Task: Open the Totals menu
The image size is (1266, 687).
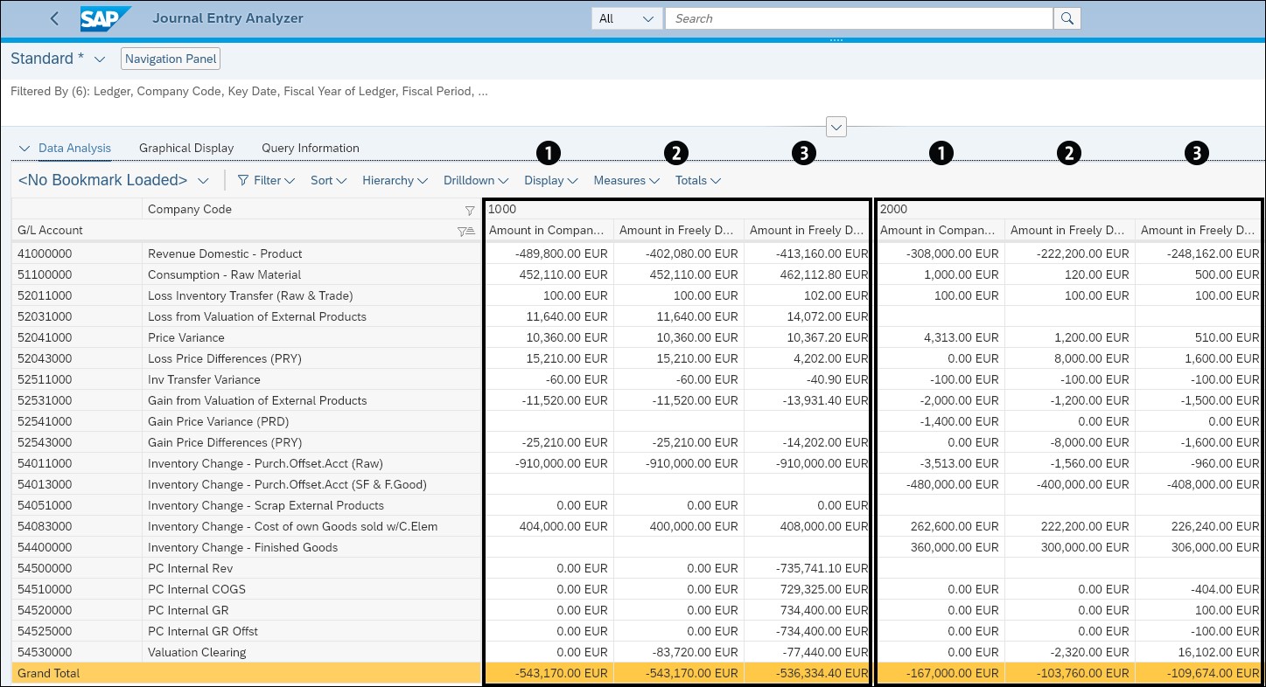Action: (697, 180)
